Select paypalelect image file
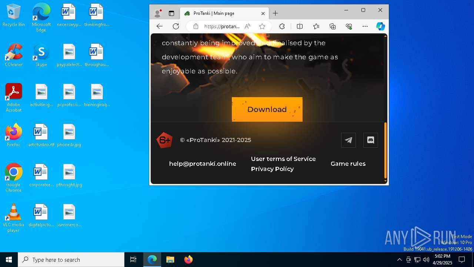This screenshot has height=267, width=474. (69, 55)
